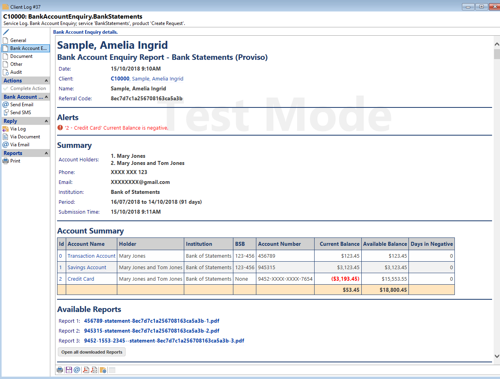
Task: Click the red alert icon under Alerts
Action: coord(60,128)
